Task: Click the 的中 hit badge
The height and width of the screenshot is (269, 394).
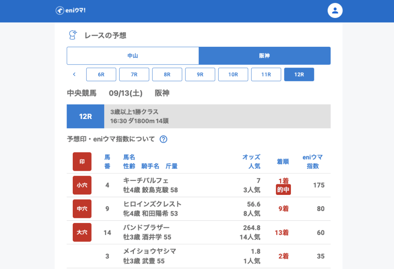Action: coord(283,190)
